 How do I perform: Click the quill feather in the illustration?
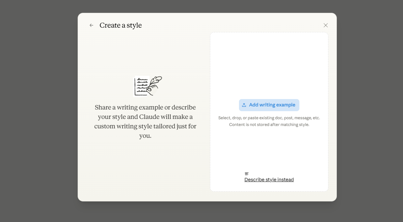pyautogui.click(x=156, y=81)
